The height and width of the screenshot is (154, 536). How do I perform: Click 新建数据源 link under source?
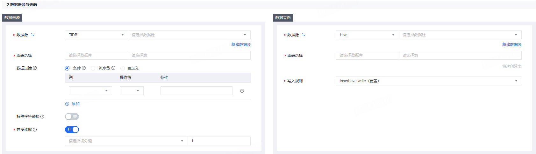coord(241,45)
